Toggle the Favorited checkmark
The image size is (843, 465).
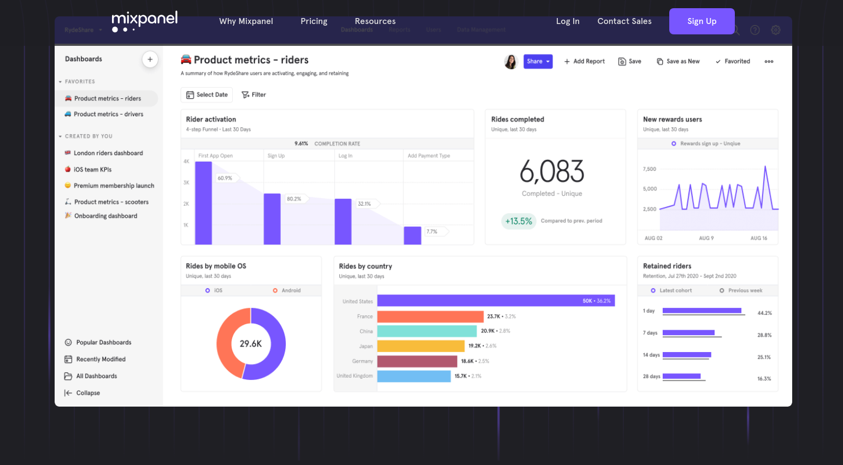[718, 62]
